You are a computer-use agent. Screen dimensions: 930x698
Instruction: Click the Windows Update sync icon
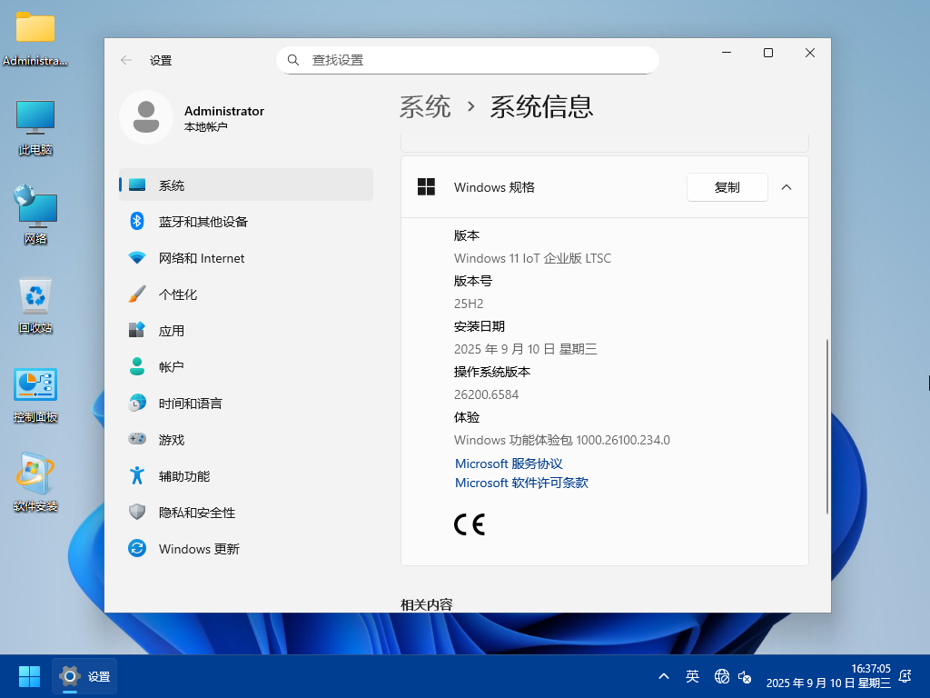pyautogui.click(x=137, y=549)
